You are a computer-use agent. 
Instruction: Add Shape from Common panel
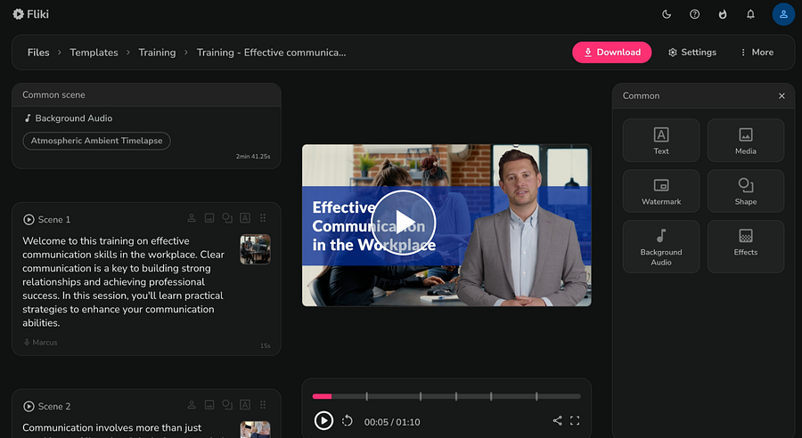tap(746, 191)
